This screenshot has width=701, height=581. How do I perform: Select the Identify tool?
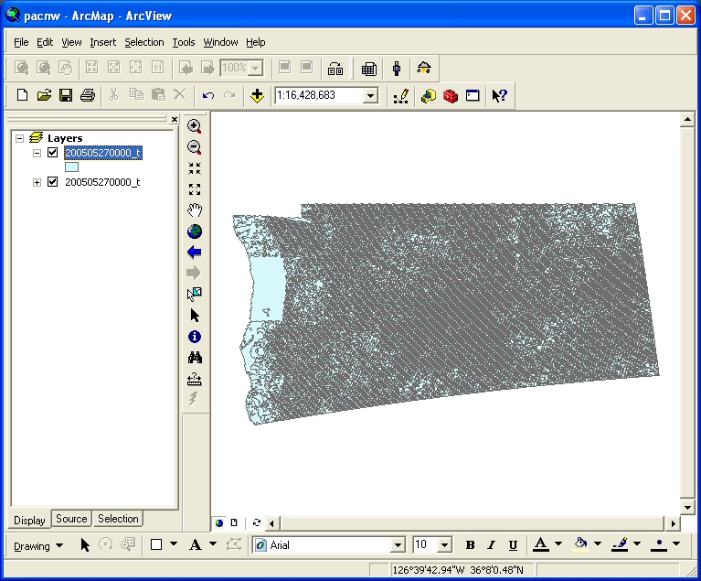coord(194,337)
